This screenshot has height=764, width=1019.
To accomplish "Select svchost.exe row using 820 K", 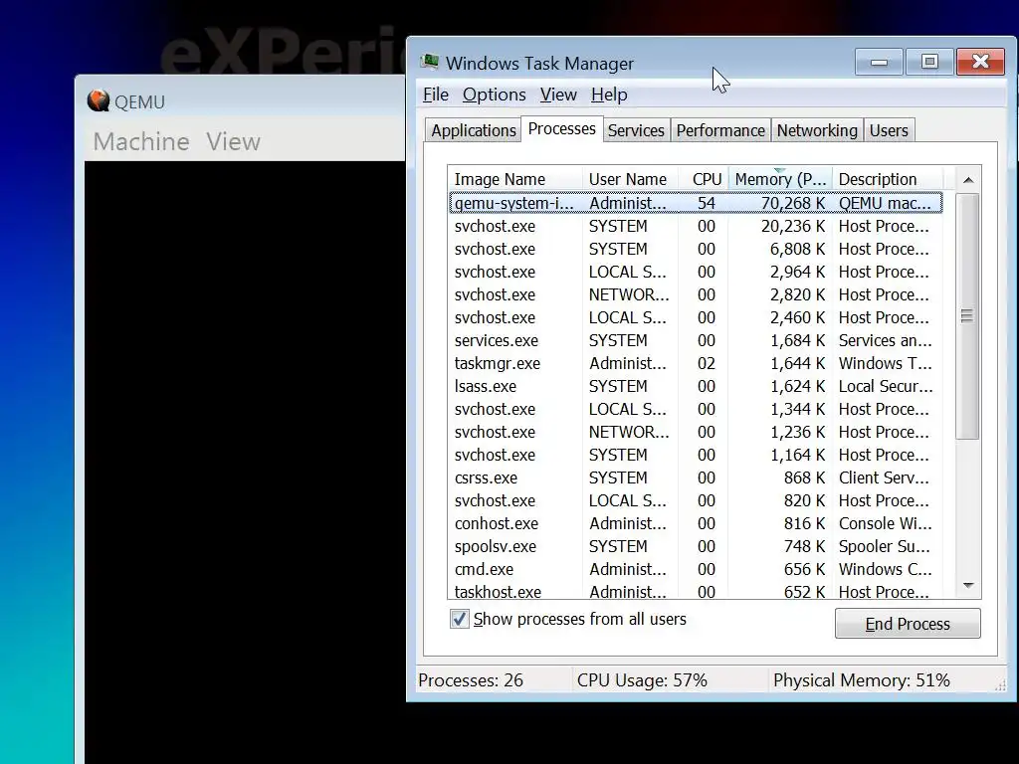I will [695, 501].
